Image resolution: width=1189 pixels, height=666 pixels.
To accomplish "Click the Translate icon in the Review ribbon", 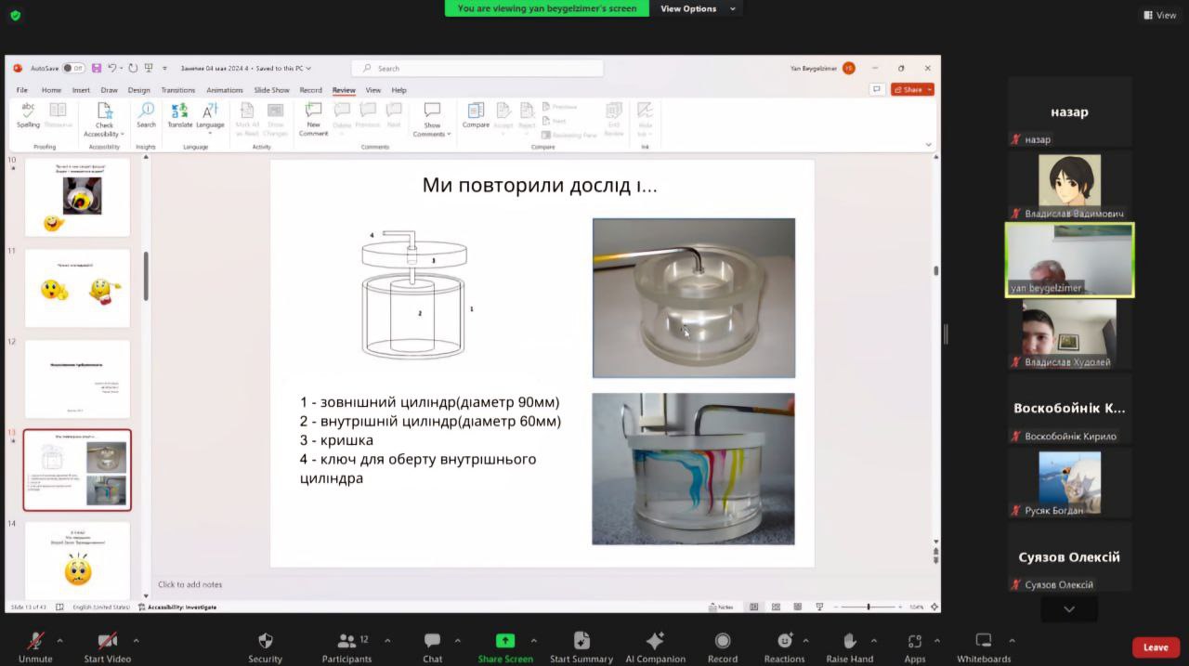I will [x=179, y=111].
